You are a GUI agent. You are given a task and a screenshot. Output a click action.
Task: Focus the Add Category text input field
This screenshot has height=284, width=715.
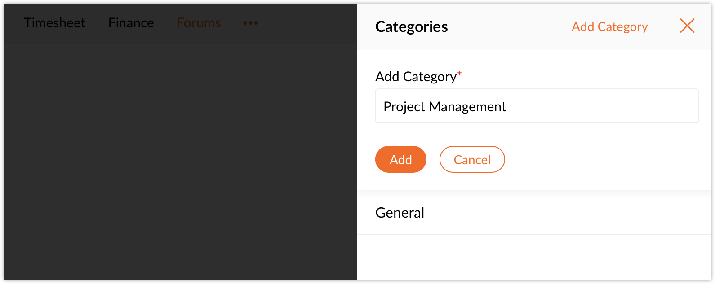(537, 106)
